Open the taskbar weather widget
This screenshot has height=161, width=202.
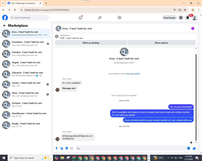coord(158,158)
